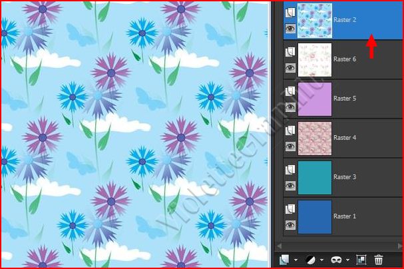
Task: Select the Raster 1 layer name
Action: point(345,216)
